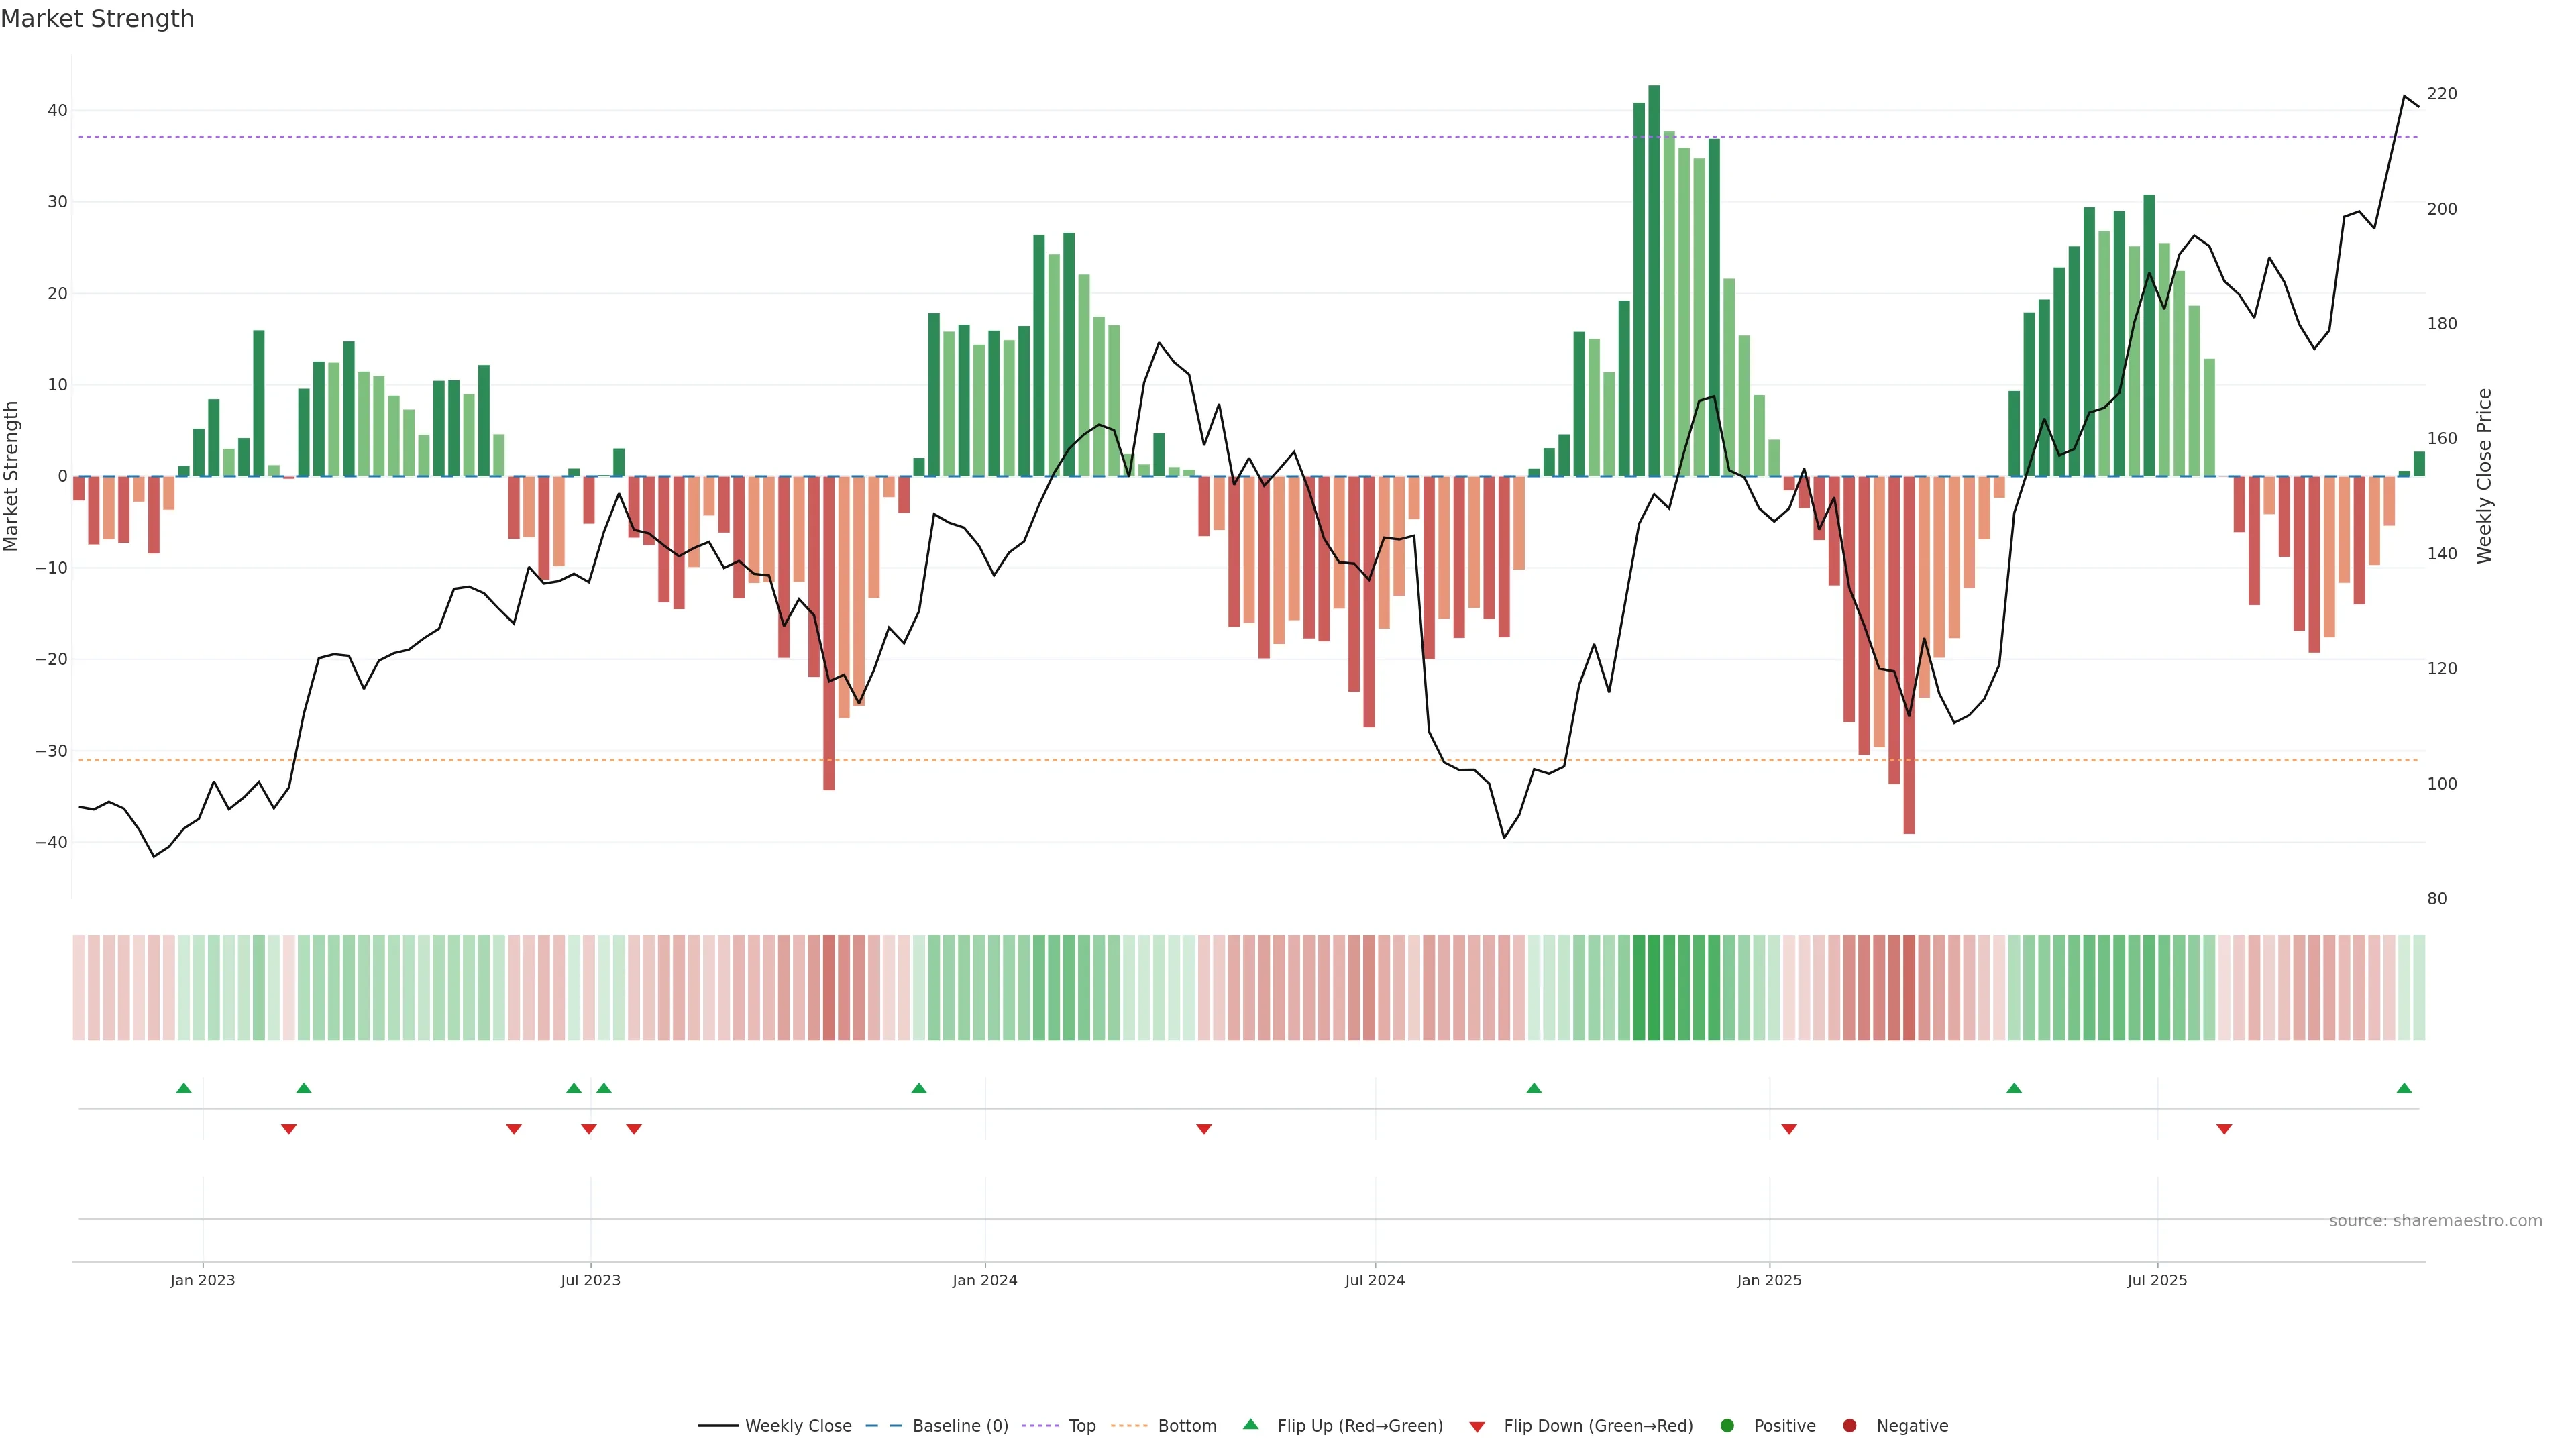Click the red flip-down marker after Jul 2025
Screen dimensions: 2576x1449
point(2224,1129)
